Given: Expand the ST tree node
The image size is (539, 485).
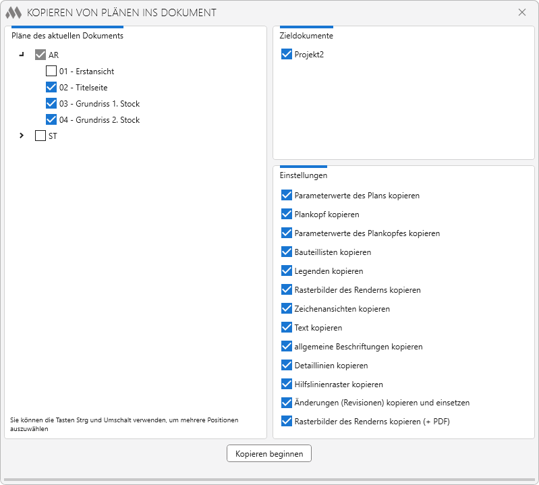Looking at the screenshot, I should point(22,136).
